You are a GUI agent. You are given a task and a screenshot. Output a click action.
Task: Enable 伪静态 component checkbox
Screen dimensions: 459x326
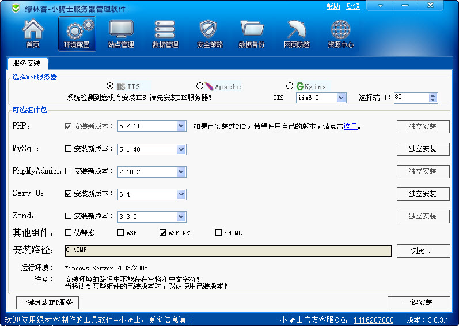click(x=68, y=232)
